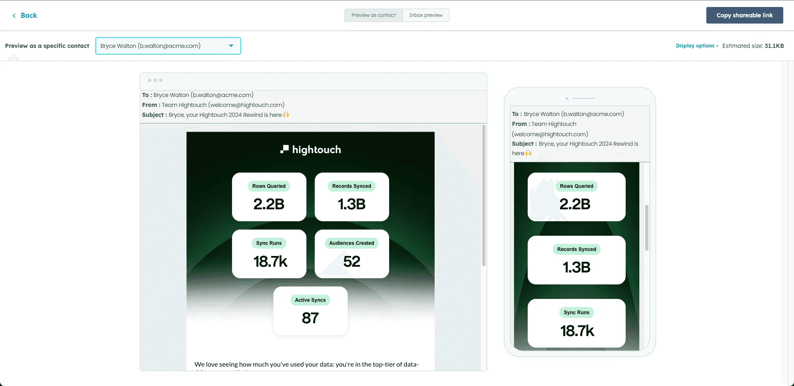Viewport: 794px width, 386px height.
Task: Select the Preview as contact tab
Action: [x=373, y=15]
